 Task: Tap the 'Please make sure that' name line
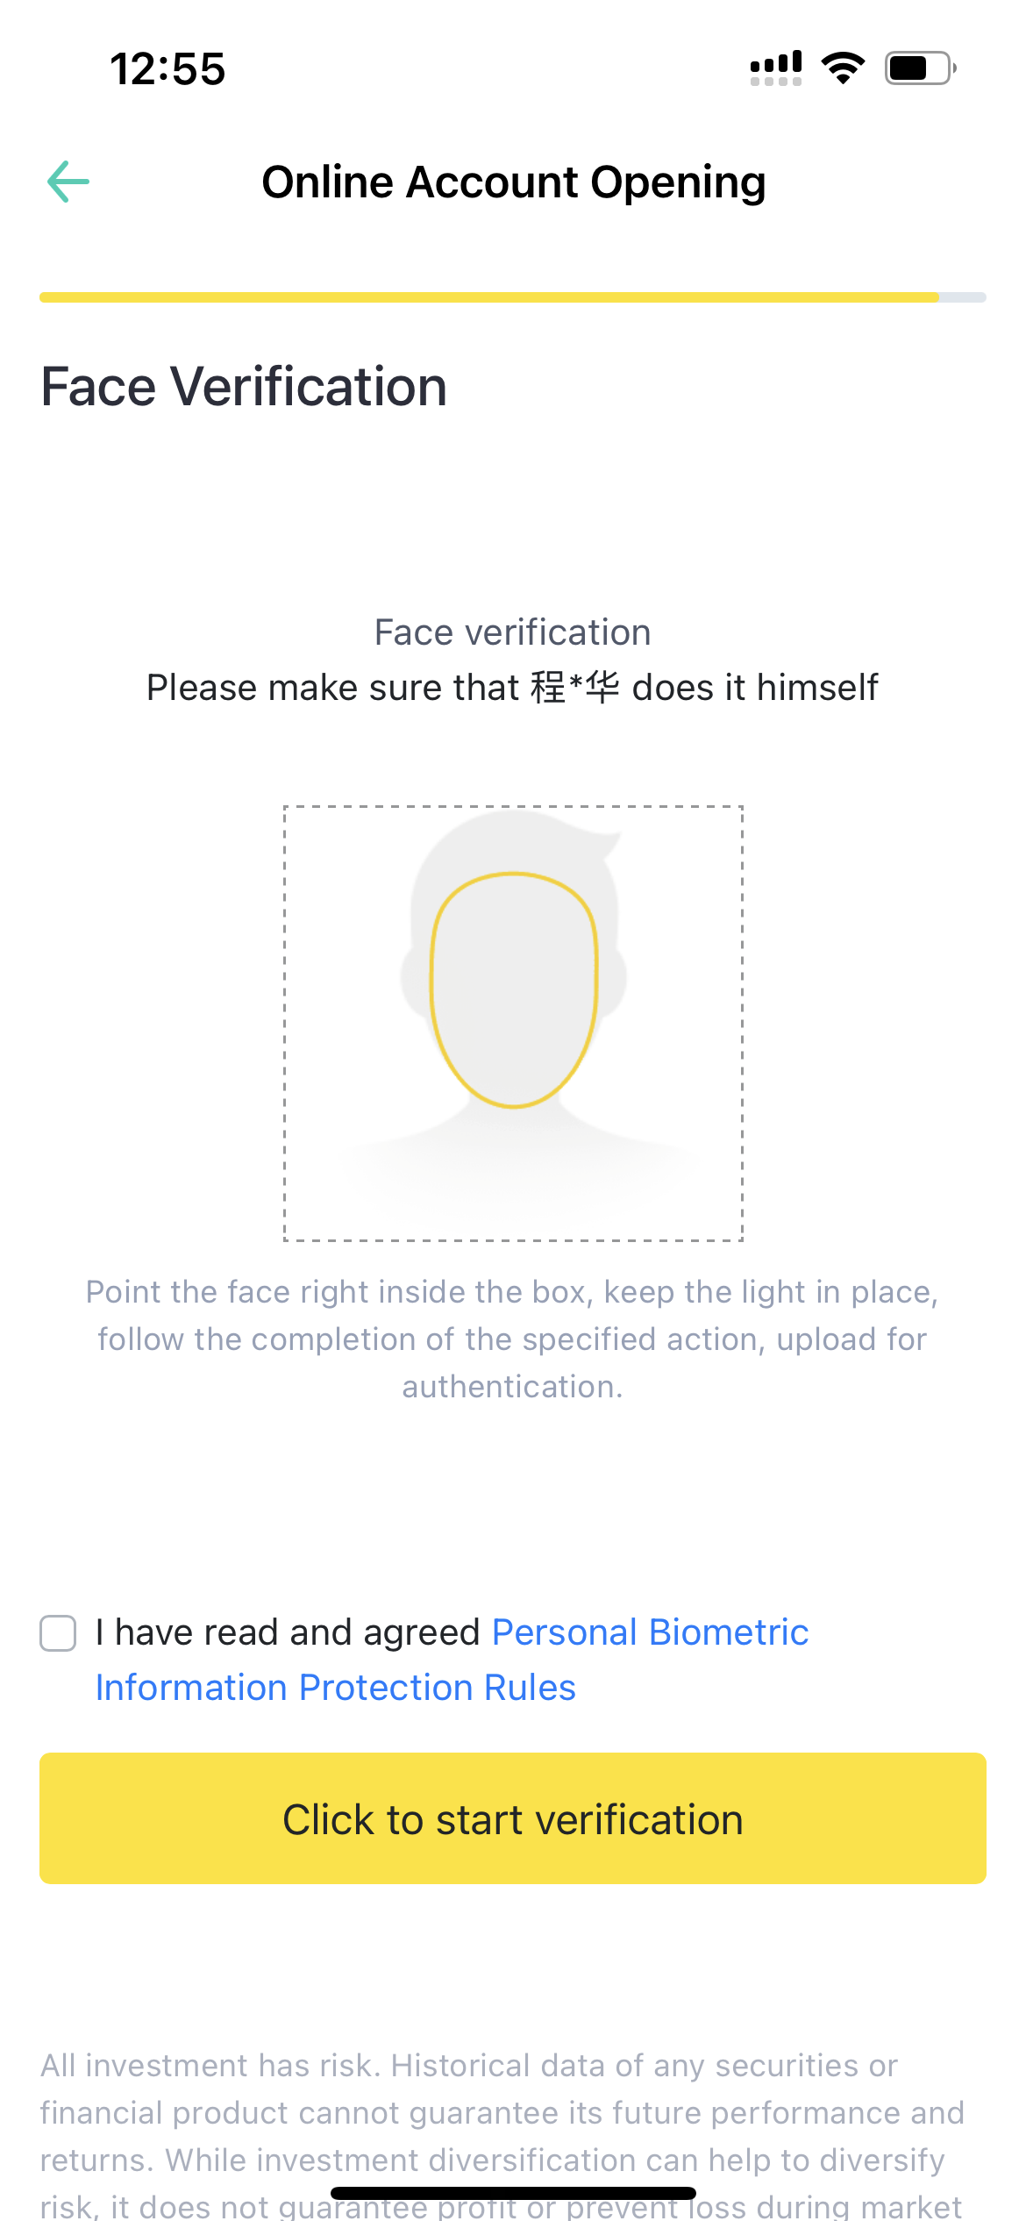pos(512,688)
